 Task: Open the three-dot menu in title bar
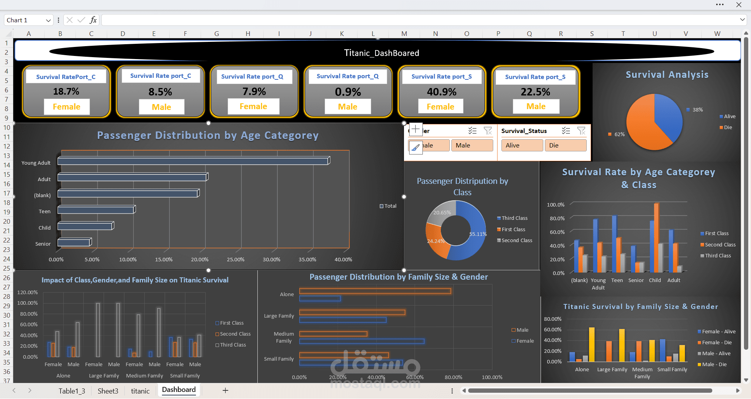coord(720,5)
